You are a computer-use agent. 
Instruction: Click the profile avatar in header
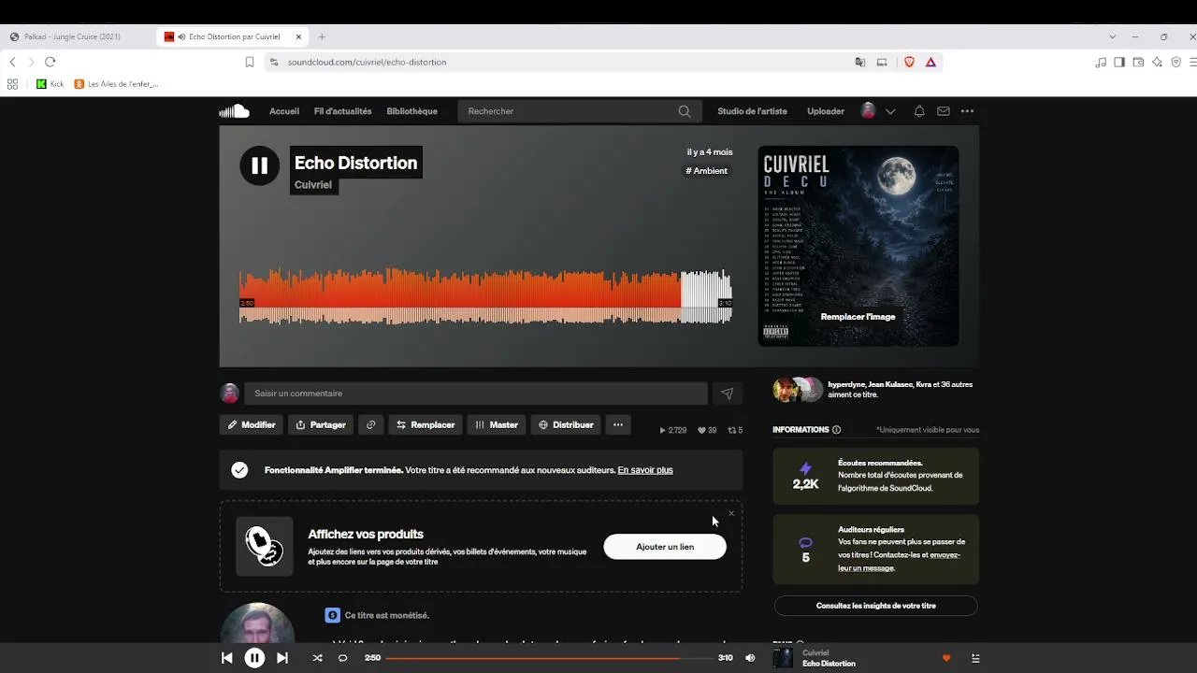(868, 111)
